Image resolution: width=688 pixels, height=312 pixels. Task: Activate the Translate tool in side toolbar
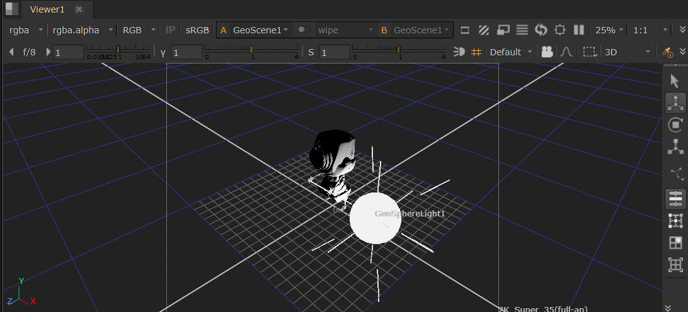pos(675,103)
